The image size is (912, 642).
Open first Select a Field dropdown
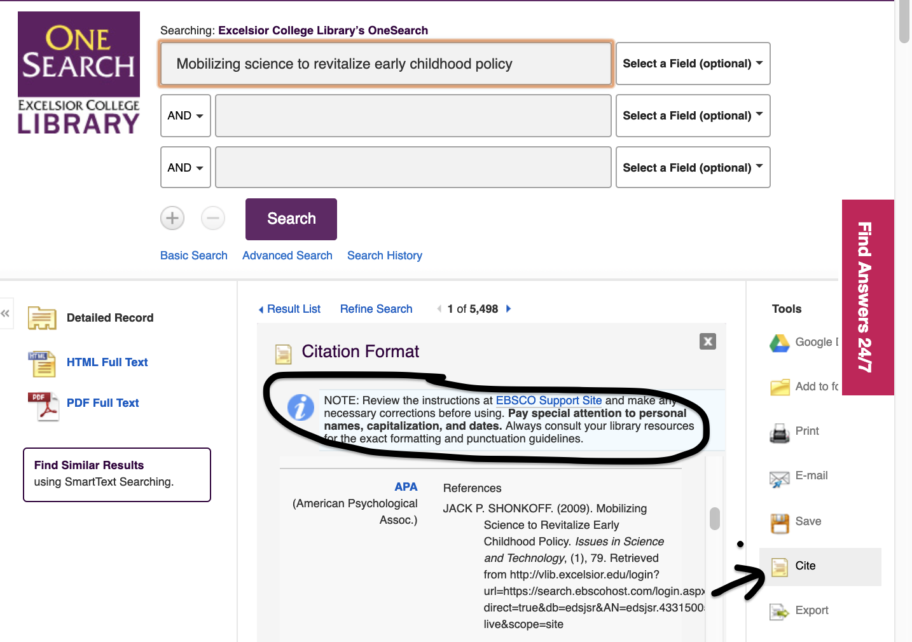(693, 64)
